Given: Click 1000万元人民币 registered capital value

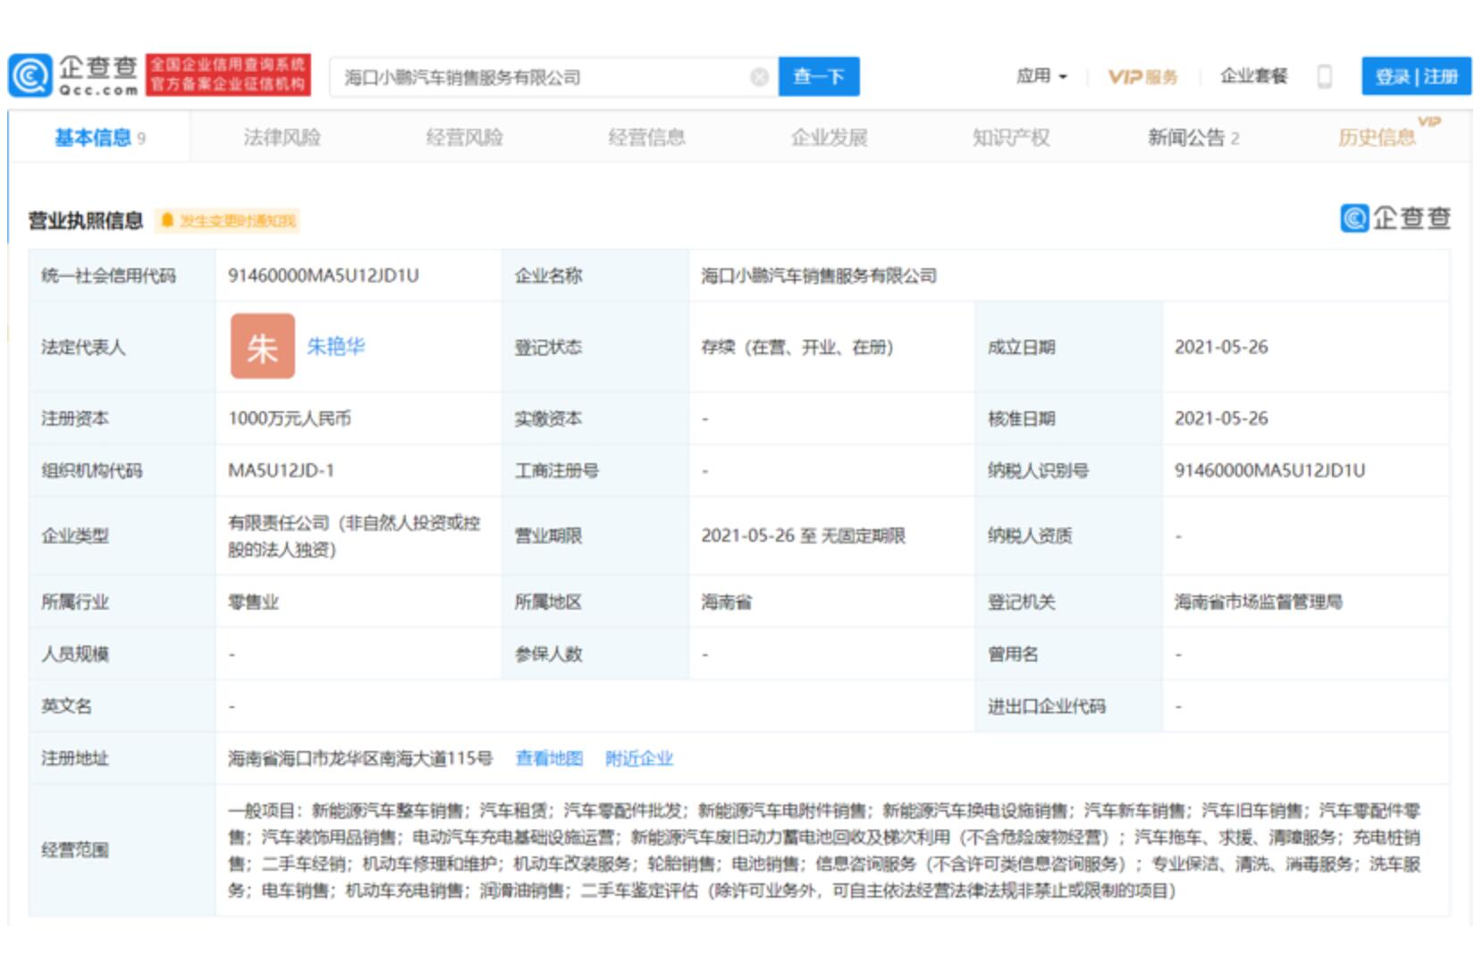Looking at the screenshot, I should point(290,418).
